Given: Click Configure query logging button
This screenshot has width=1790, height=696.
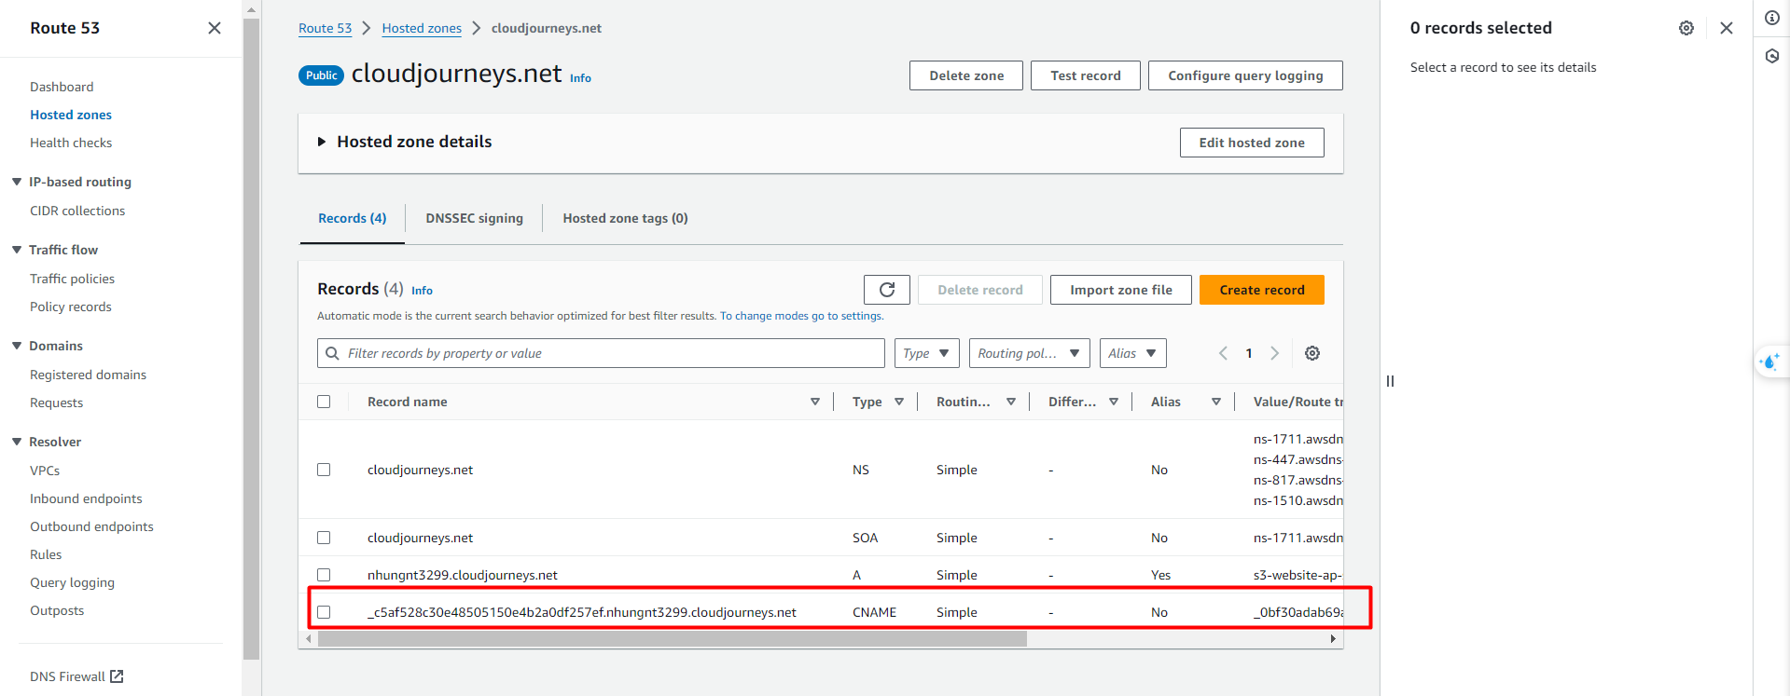Looking at the screenshot, I should pyautogui.click(x=1245, y=75).
